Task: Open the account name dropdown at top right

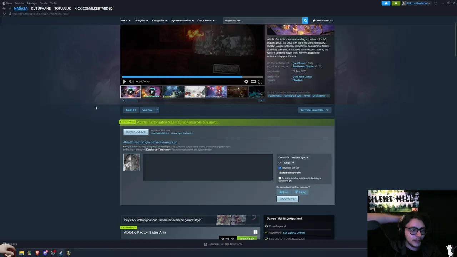Action: 418,3
